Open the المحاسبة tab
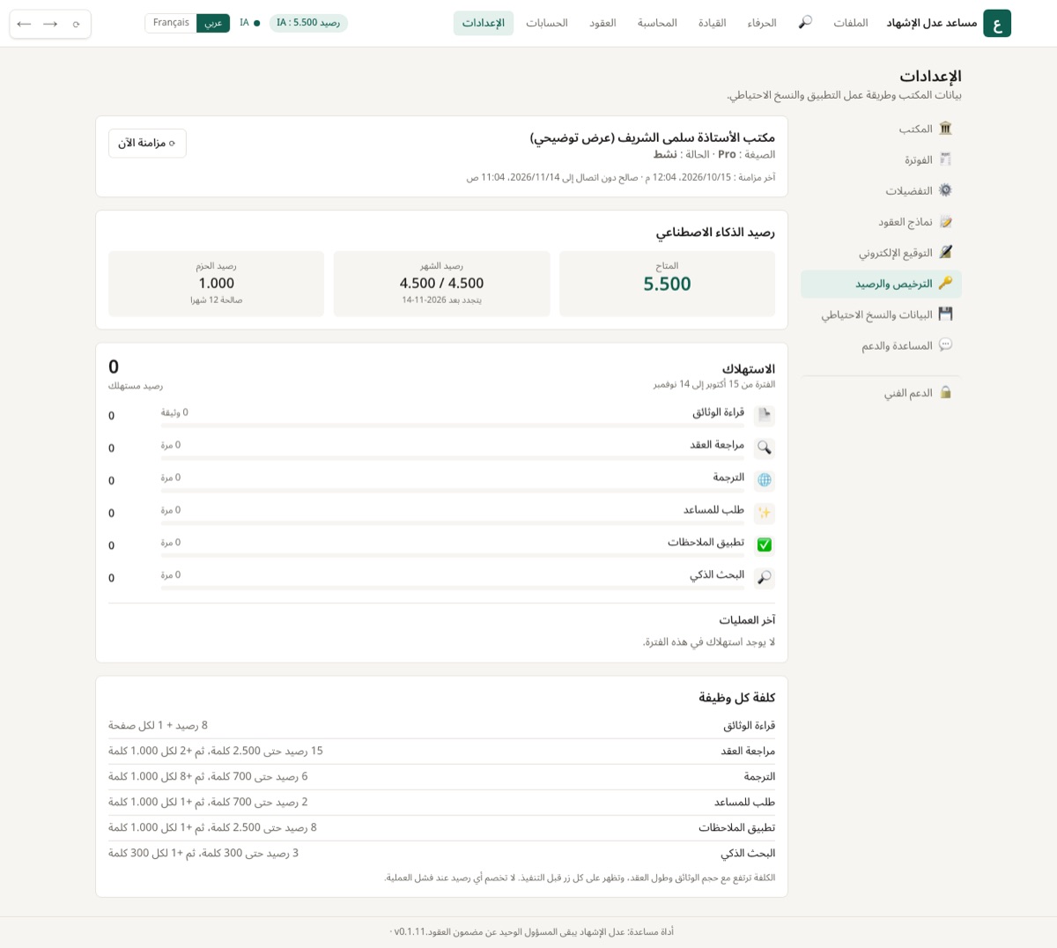The height and width of the screenshot is (948, 1057). pos(657,23)
